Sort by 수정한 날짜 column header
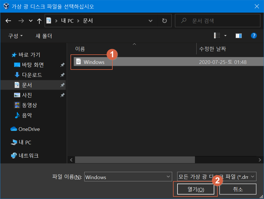264x199 pixels. (213, 49)
